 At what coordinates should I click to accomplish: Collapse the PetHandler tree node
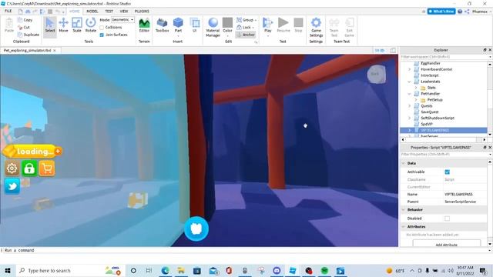(409, 94)
